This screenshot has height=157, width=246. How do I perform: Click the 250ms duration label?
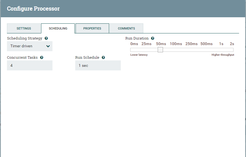[x=191, y=44]
